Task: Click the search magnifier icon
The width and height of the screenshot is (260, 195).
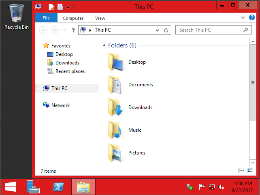Action: (x=246, y=30)
